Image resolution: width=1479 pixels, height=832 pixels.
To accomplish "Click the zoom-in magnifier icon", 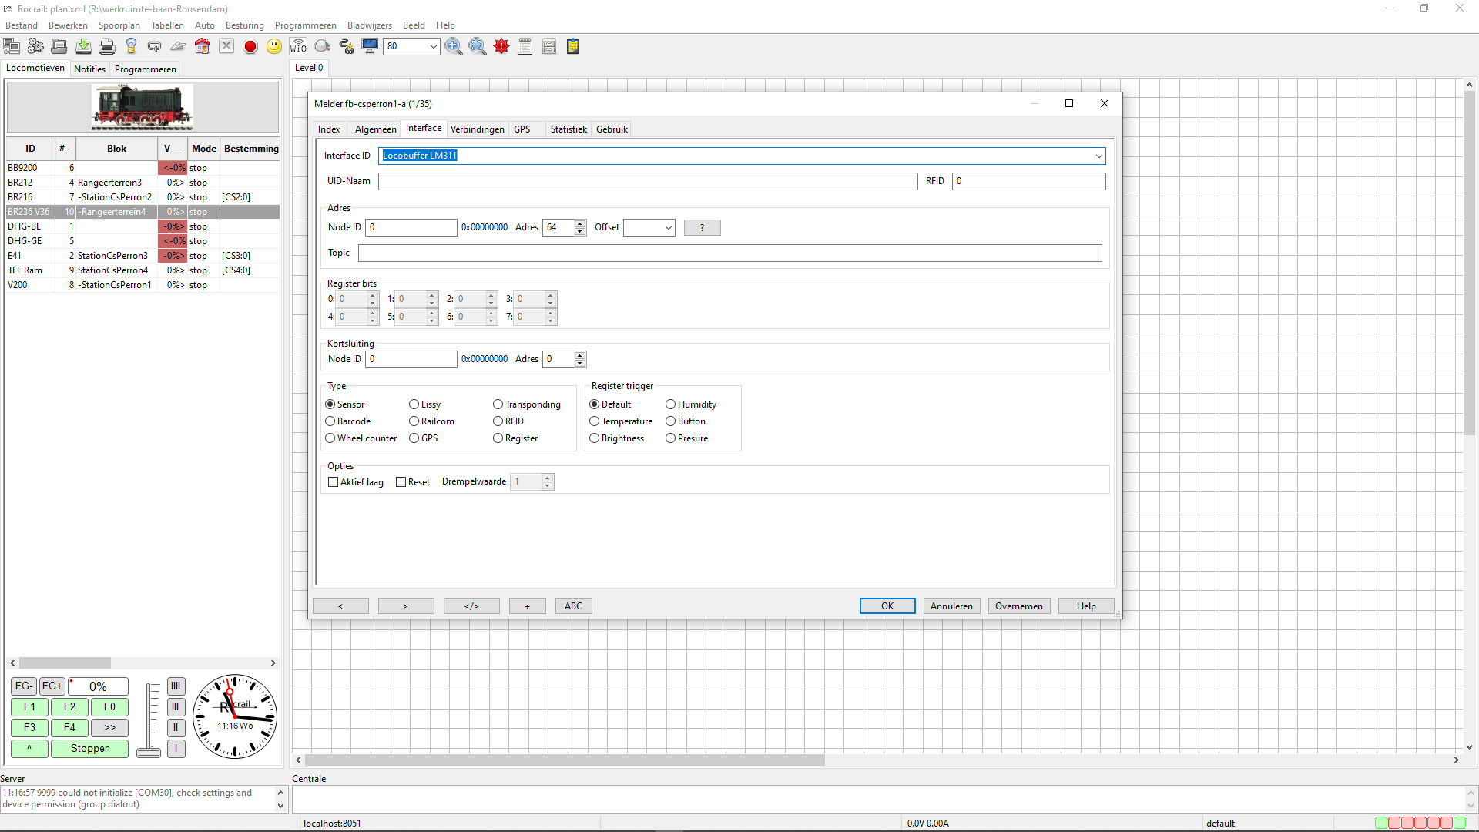I will click(x=454, y=47).
